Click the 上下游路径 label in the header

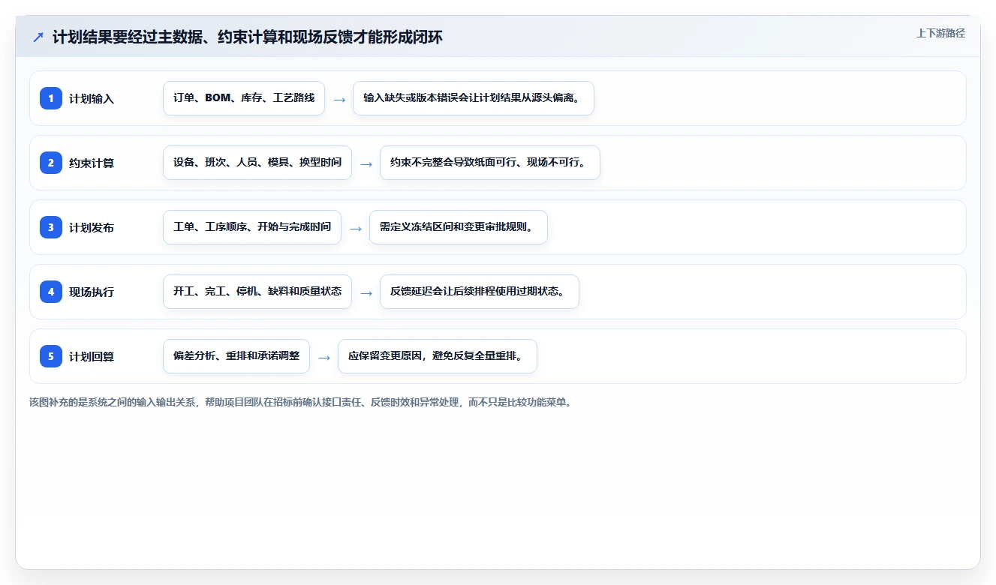pyautogui.click(x=940, y=33)
